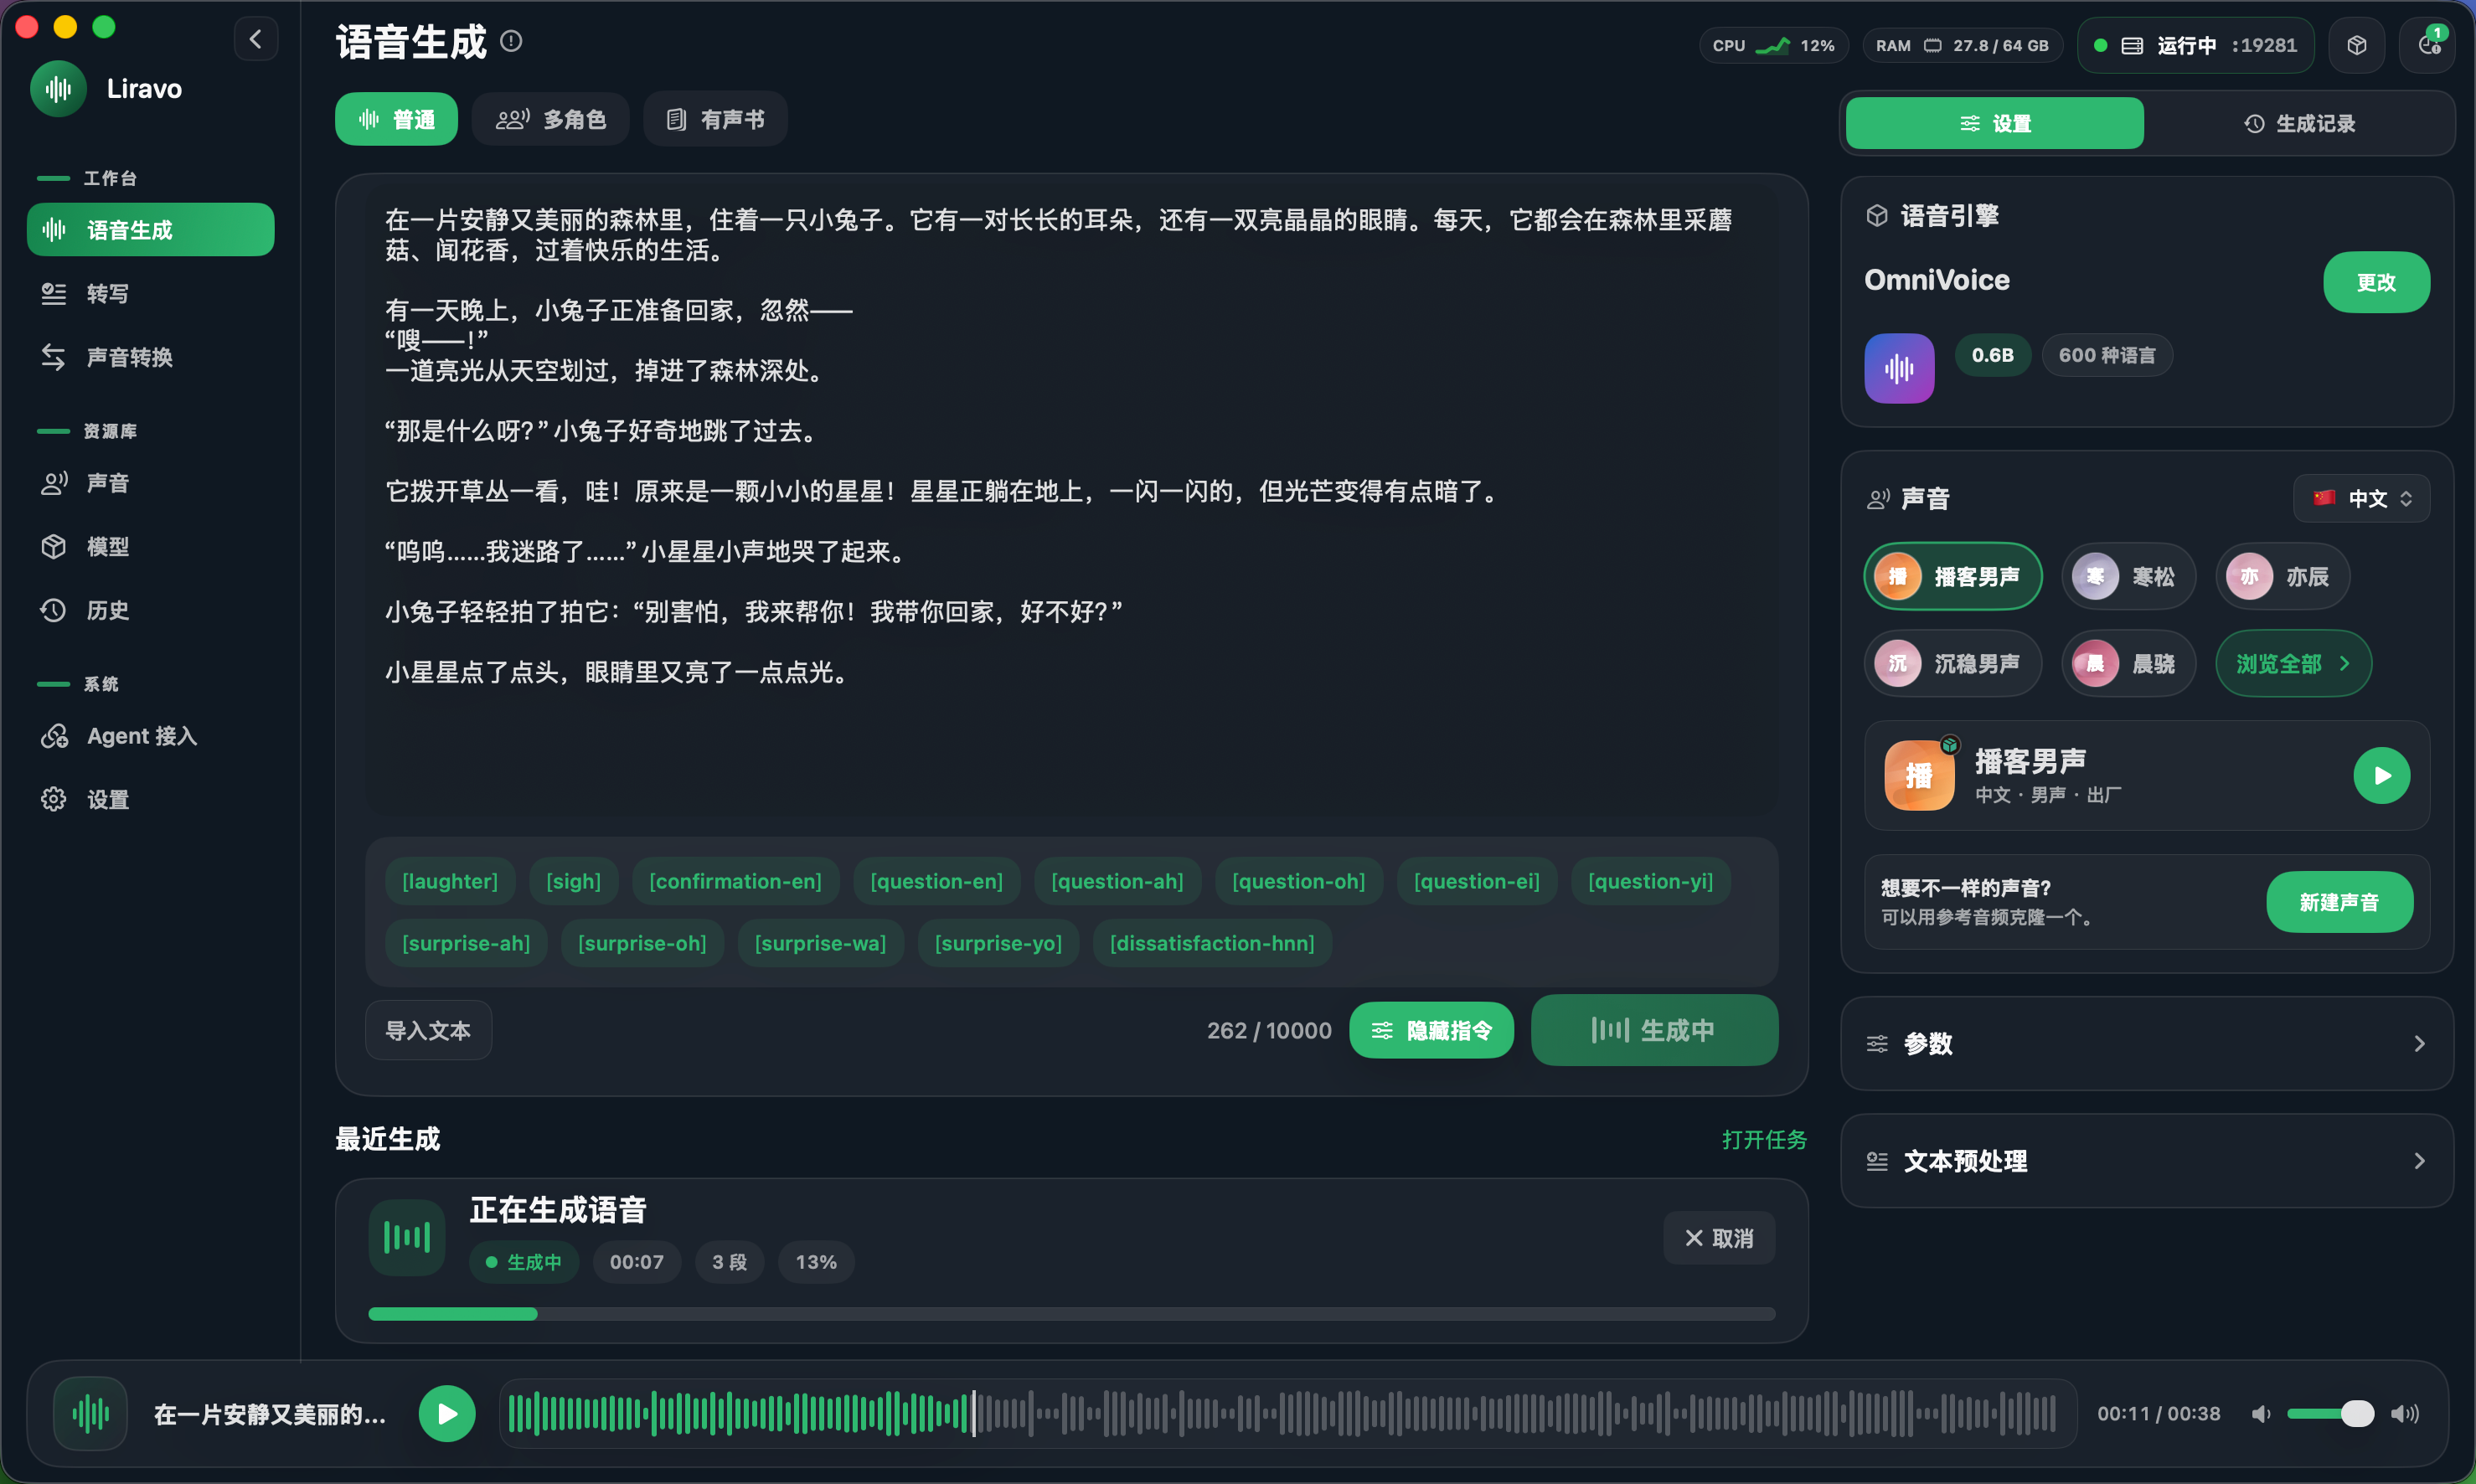Select the 寒松 voice chip
2476x1484 pixels.
coord(2128,576)
